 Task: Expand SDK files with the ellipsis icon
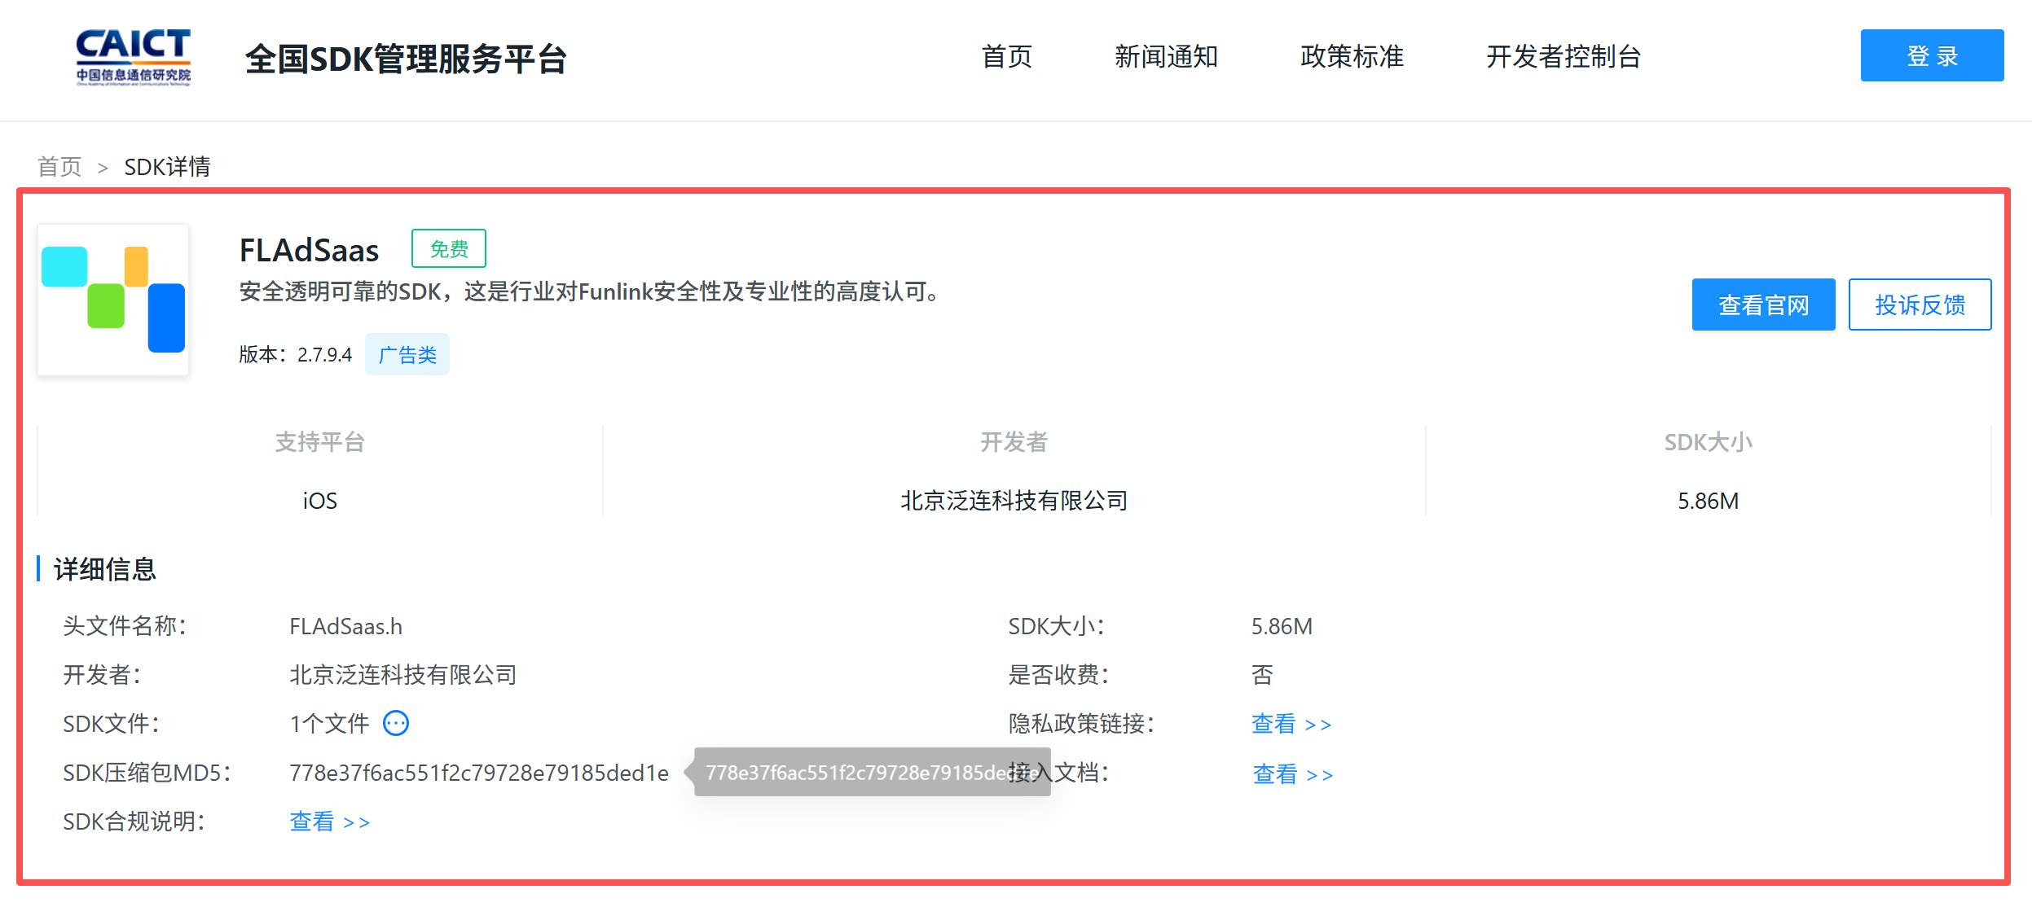pyautogui.click(x=396, y=723)
